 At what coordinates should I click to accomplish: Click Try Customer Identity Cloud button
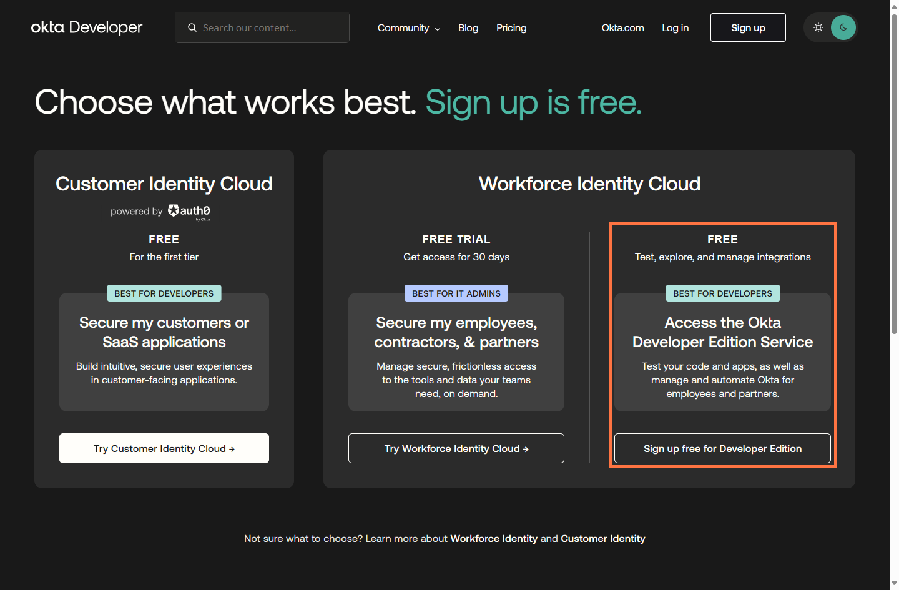click(x=164, y=448)
